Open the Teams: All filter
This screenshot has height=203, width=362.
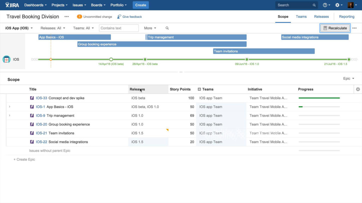[x=83, y=28]
